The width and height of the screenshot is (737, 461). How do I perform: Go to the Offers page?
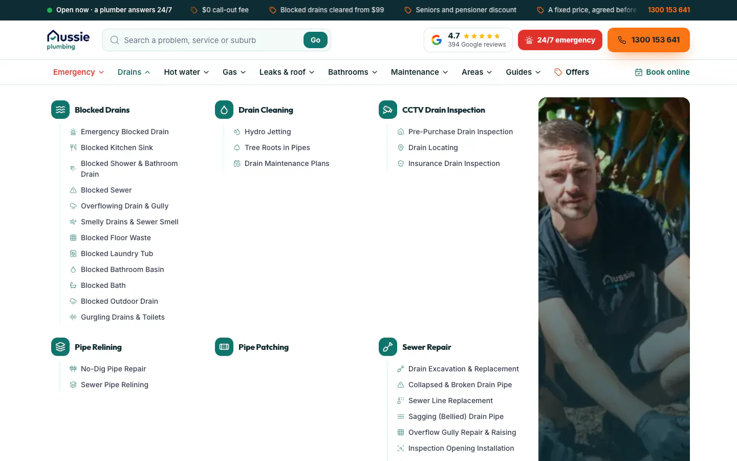(572, 72)
